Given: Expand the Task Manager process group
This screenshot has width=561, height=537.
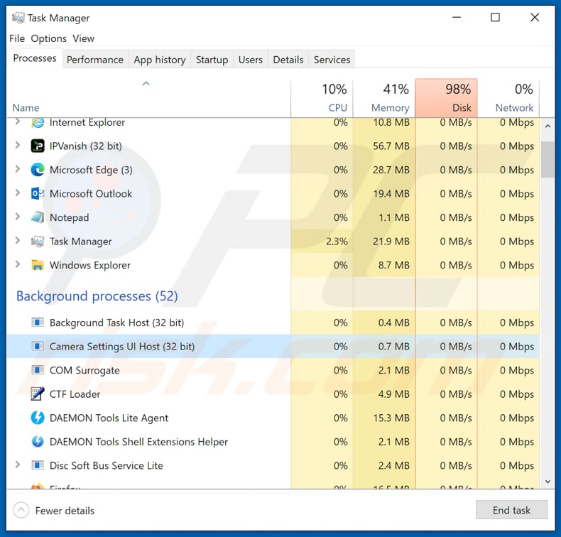Looking at the screenshot, I should pos(17,240).
